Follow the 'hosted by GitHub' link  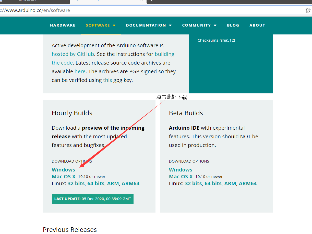pyautogui.click(x=73, y=54)
